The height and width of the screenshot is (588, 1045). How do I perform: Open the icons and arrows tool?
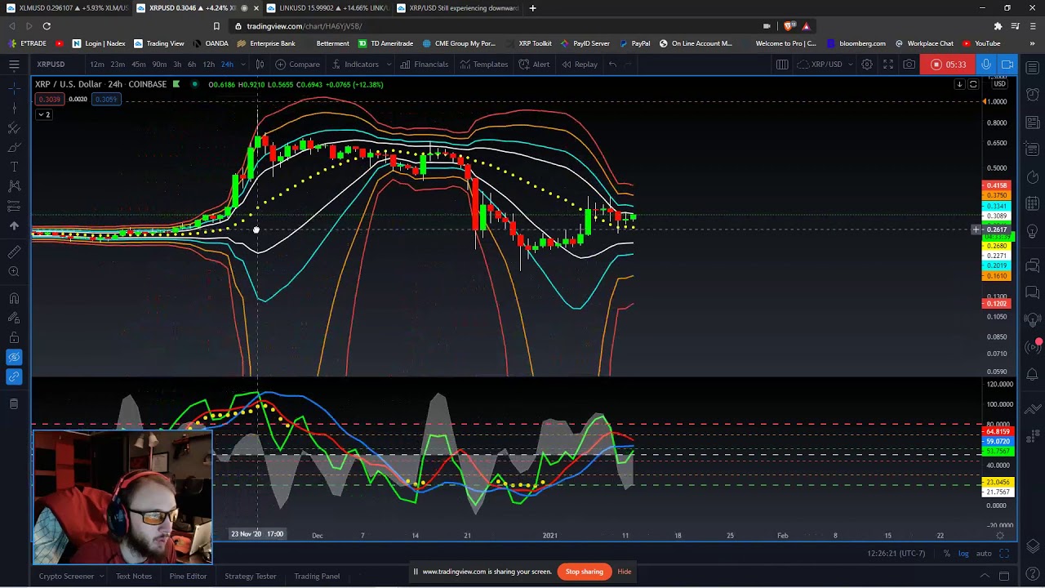[x=14, y=225]
